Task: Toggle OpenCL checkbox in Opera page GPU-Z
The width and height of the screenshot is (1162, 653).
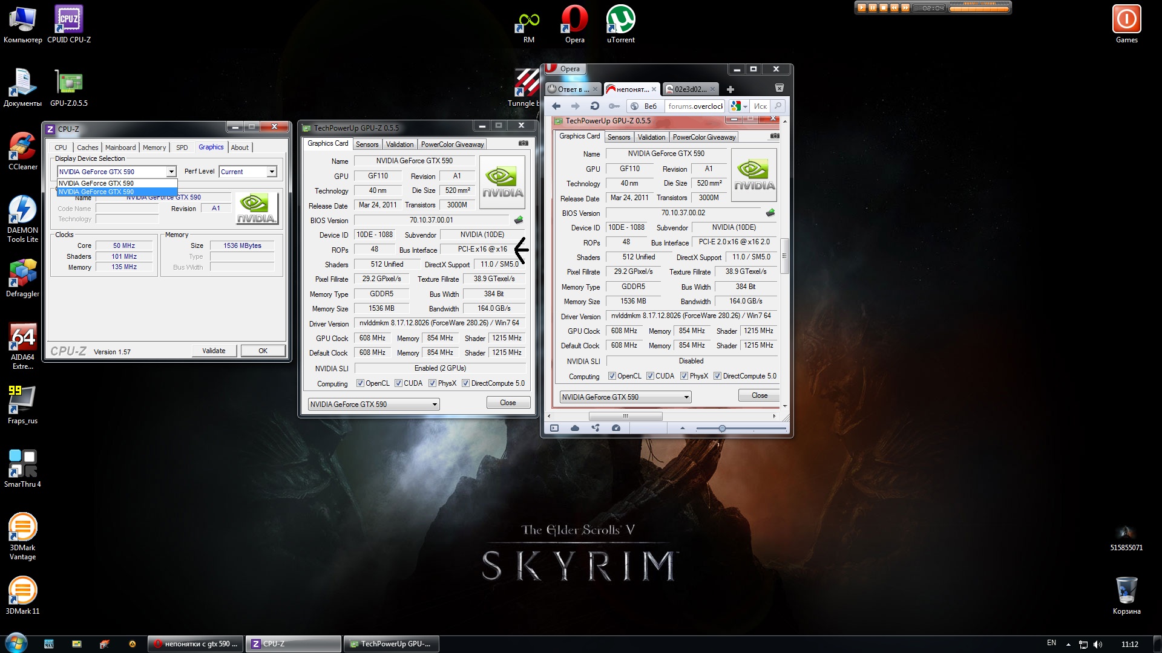Action: point(612,376)
